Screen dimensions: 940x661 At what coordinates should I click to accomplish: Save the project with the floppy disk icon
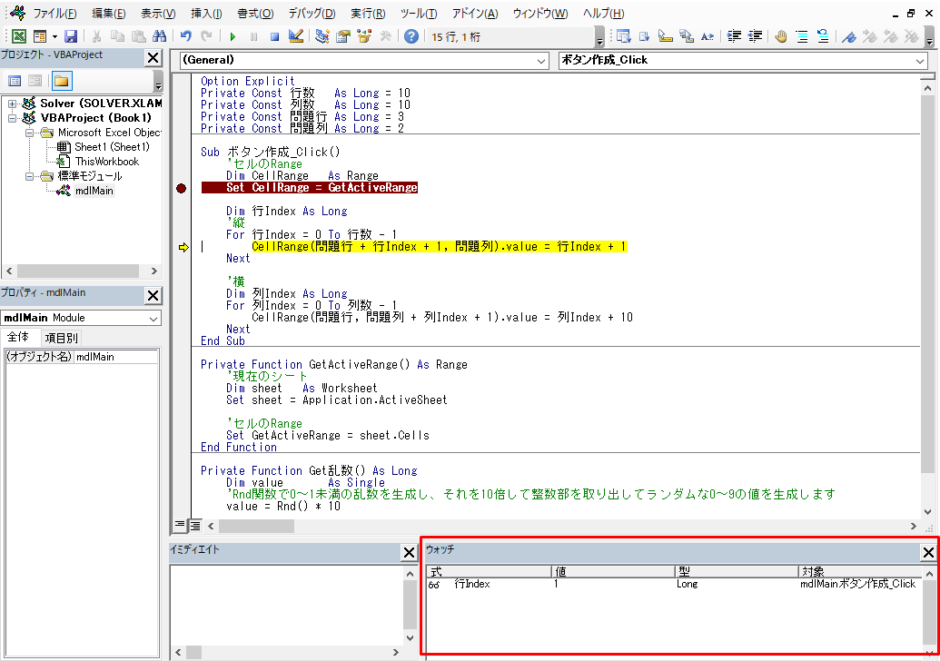click(72, 36)
